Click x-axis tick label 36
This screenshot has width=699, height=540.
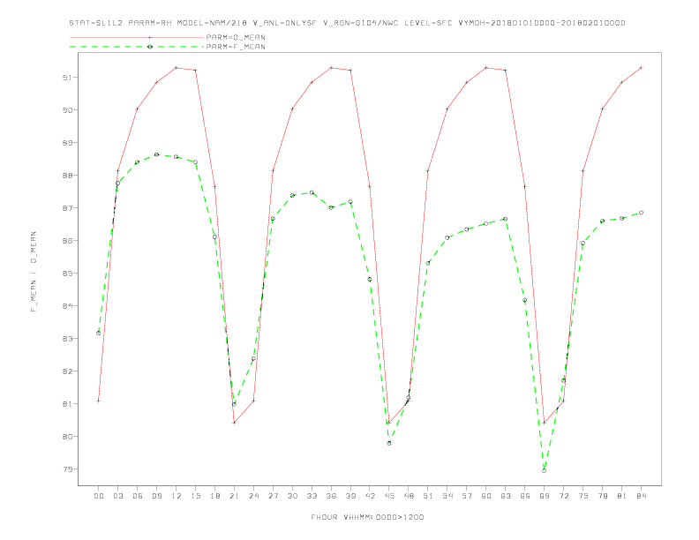(x=331, y=496)
